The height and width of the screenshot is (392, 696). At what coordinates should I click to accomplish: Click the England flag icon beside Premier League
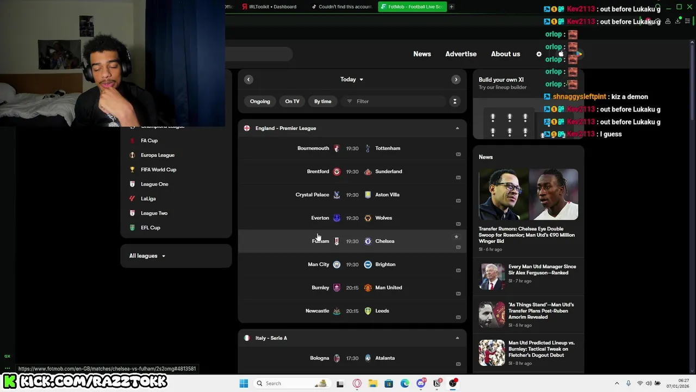(247, 128)
